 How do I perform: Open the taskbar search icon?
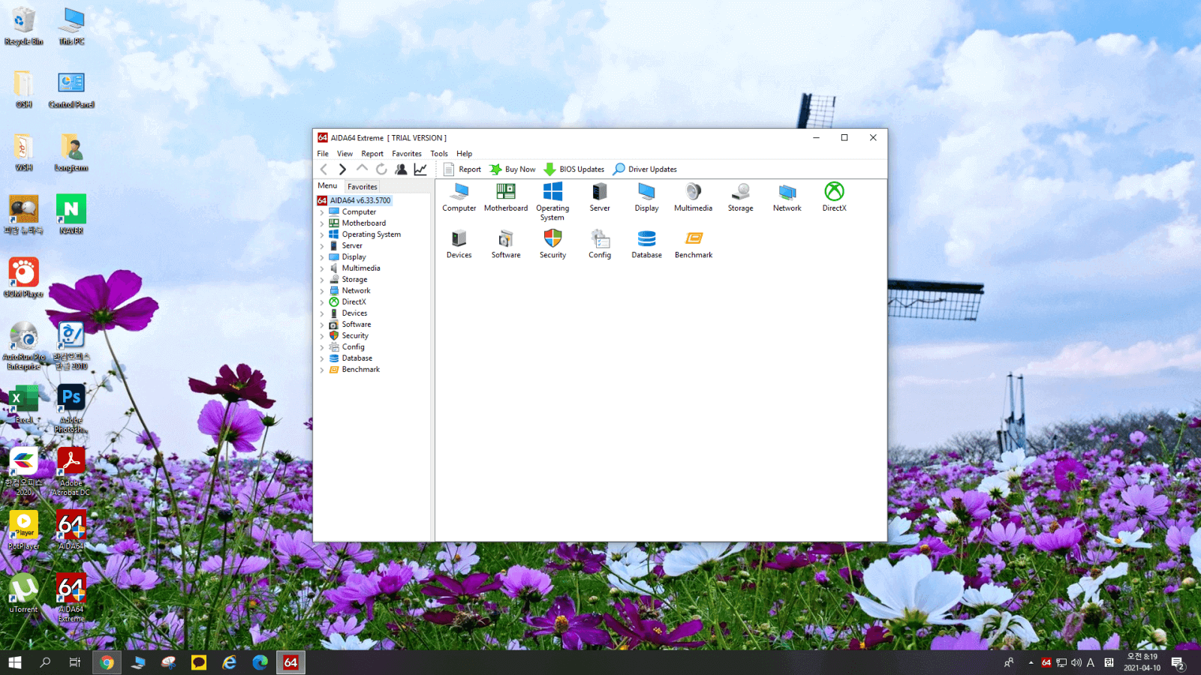point(45,662)
